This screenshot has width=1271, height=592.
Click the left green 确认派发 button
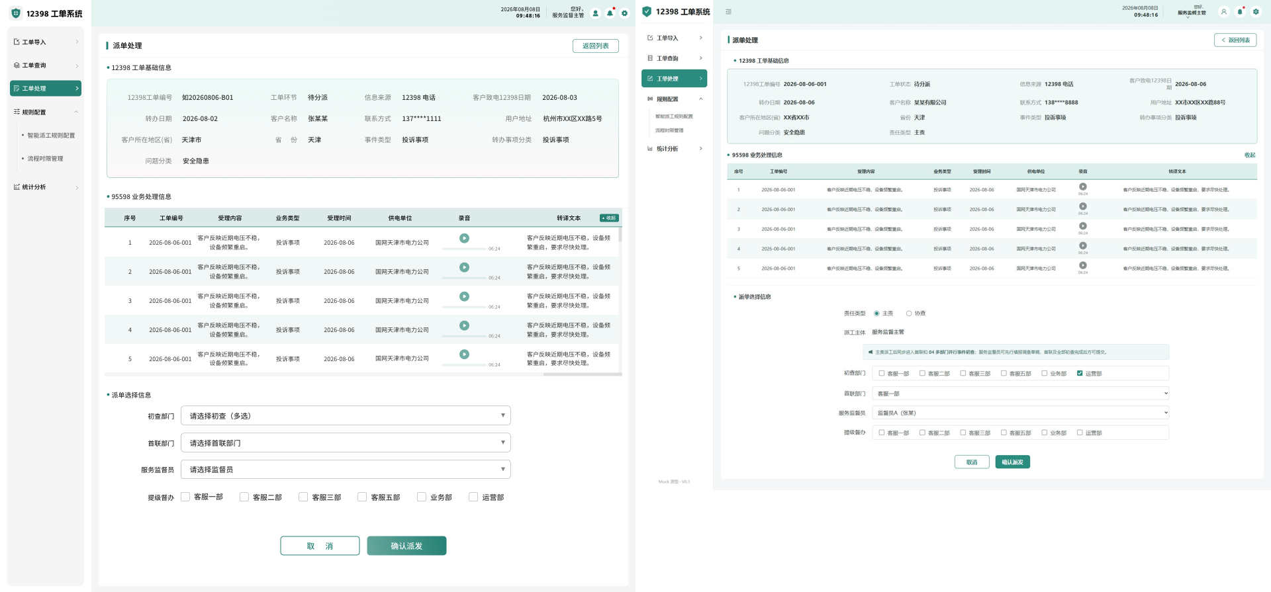406,546
